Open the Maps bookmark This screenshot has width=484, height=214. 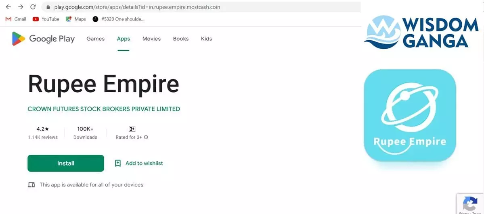point(75,19)
